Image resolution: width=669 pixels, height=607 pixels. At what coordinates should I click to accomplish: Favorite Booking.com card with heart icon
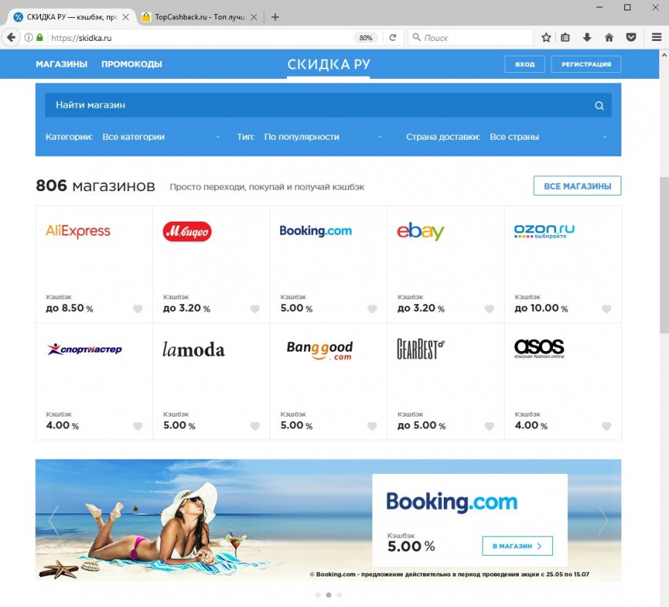(372, 309)
